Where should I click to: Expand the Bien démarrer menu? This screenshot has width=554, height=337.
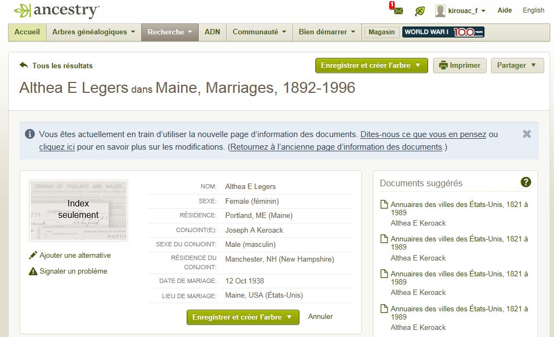click(327, 32)
